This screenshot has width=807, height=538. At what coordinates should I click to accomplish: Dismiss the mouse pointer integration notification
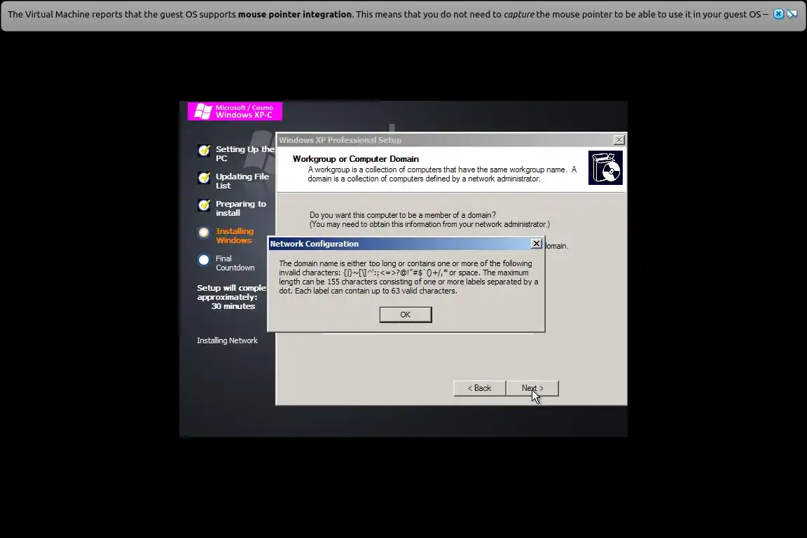(x=779, y=15)
